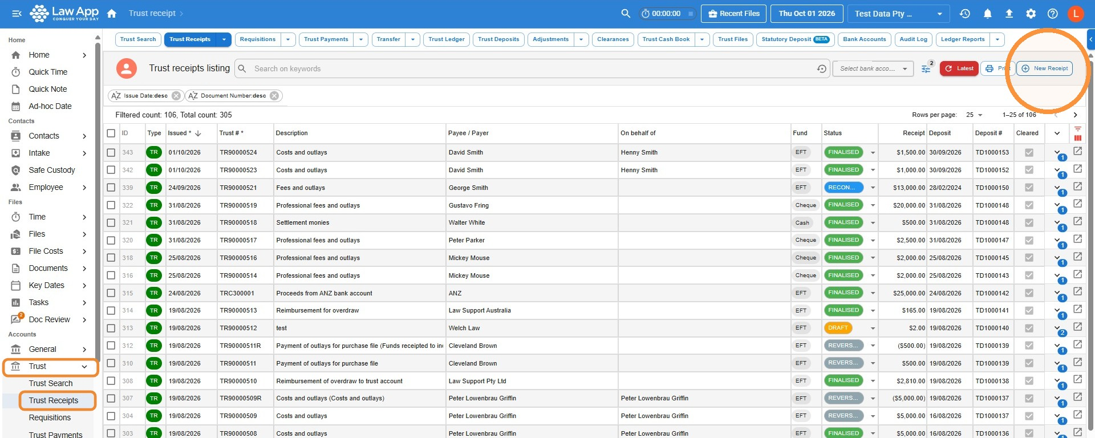Click the search history icon in search bar

coord(821,68)
